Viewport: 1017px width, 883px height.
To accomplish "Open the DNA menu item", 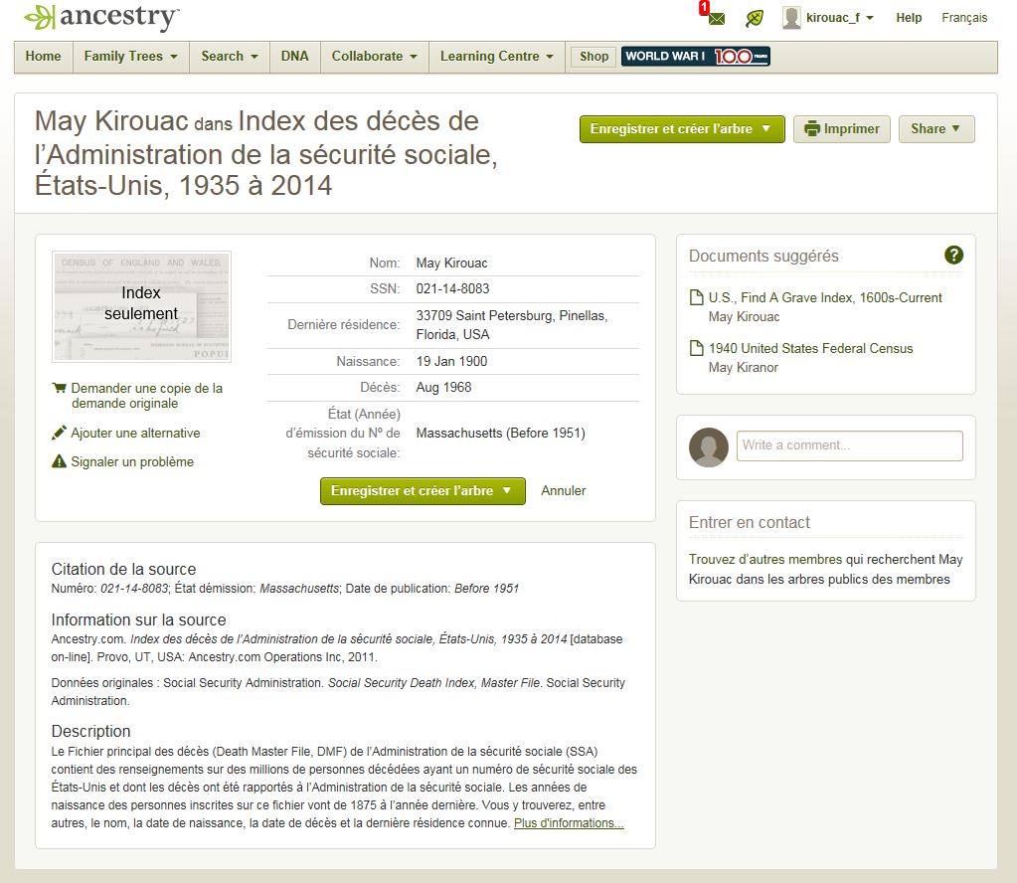I will [294, 57].
